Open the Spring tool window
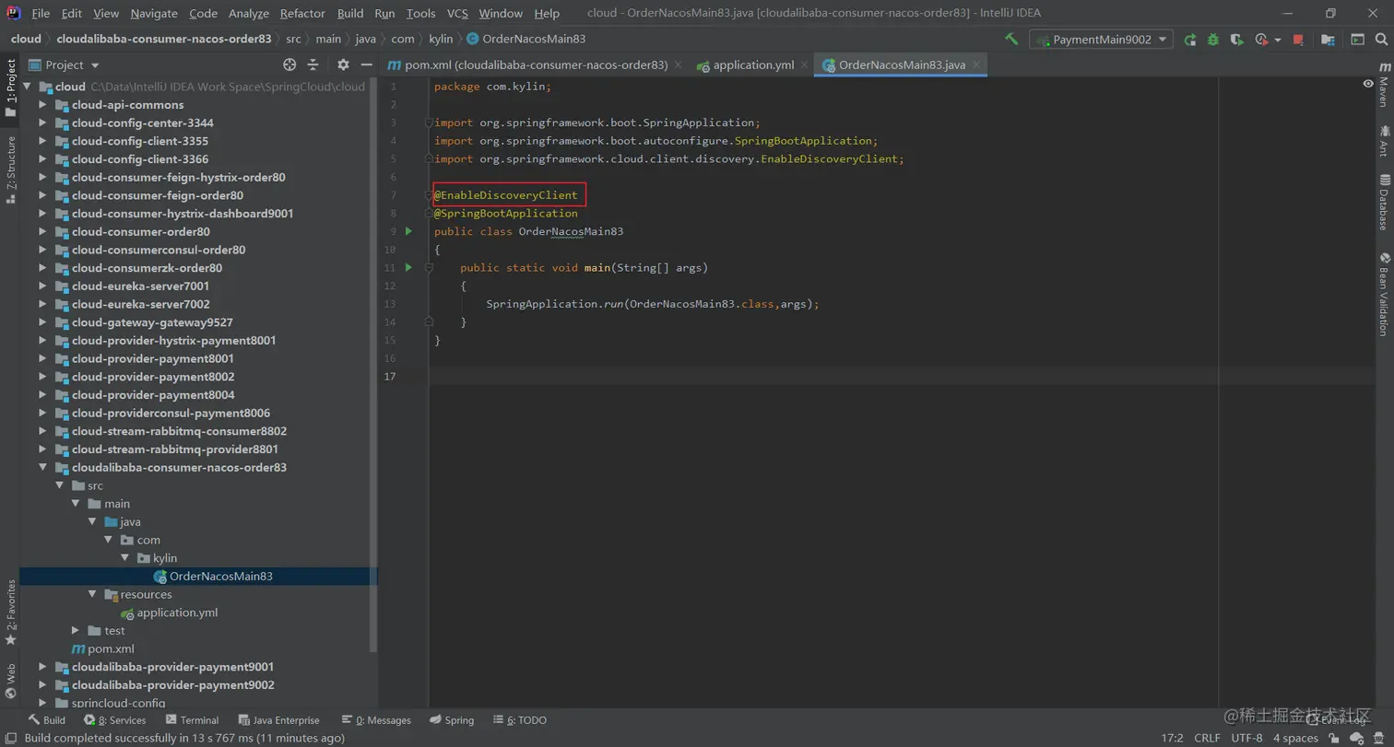Viewport: 1394px width, 747px height. point(451,720)
